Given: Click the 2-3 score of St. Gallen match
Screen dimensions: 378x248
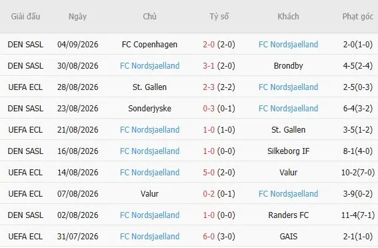Looking at the screenshot, I should pos(209,87).
